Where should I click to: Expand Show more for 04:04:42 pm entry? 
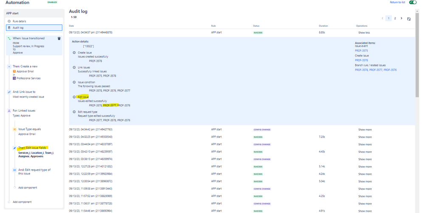365,130
